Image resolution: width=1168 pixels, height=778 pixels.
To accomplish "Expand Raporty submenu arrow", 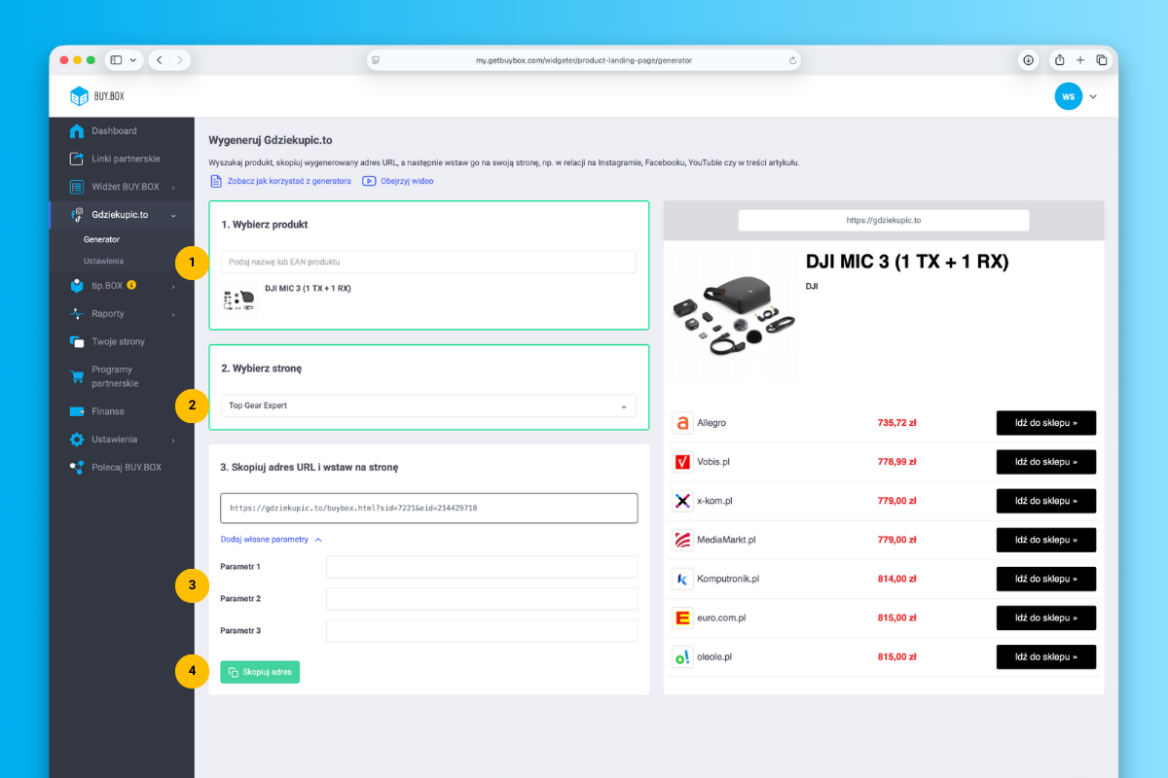I will 173,314.
